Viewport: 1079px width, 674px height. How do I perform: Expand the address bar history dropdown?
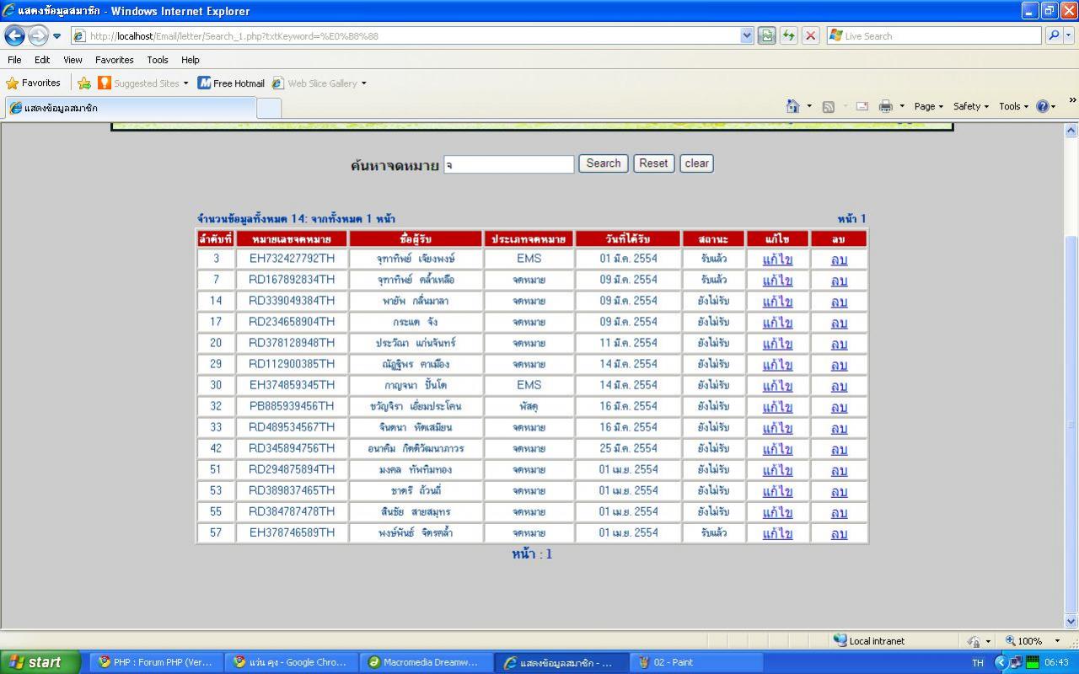point(747,36)
